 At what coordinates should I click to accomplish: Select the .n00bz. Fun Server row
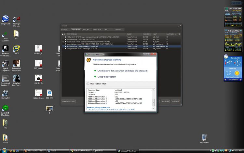click(x=121, y=42)
